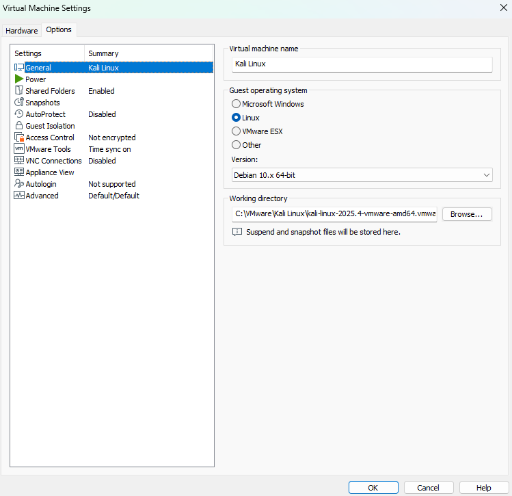Image resolution: width=512 pixels, height=496 pixels.
Task: Click the 'Time sync on' summary text
Action: pos(109,149)
